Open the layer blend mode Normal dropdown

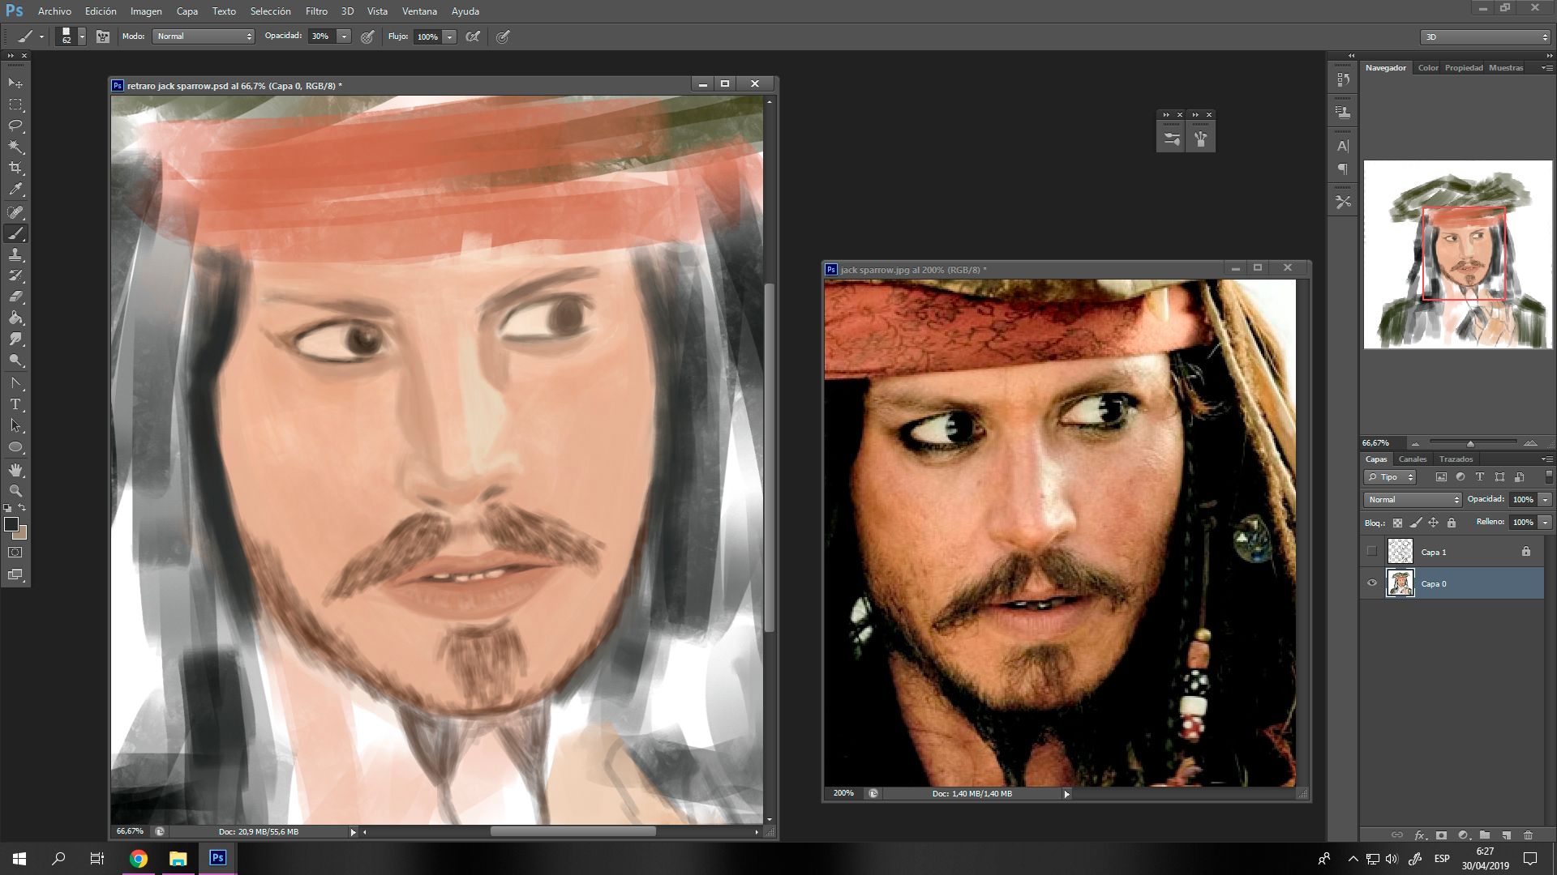point(1413,500)
